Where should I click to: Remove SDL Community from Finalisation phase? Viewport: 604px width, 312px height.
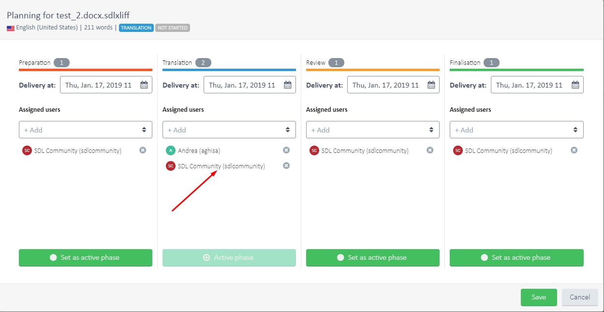[574, 150]
